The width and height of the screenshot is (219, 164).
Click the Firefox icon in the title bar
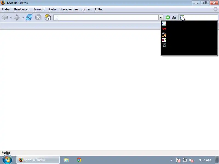click(x=3, y=3)
